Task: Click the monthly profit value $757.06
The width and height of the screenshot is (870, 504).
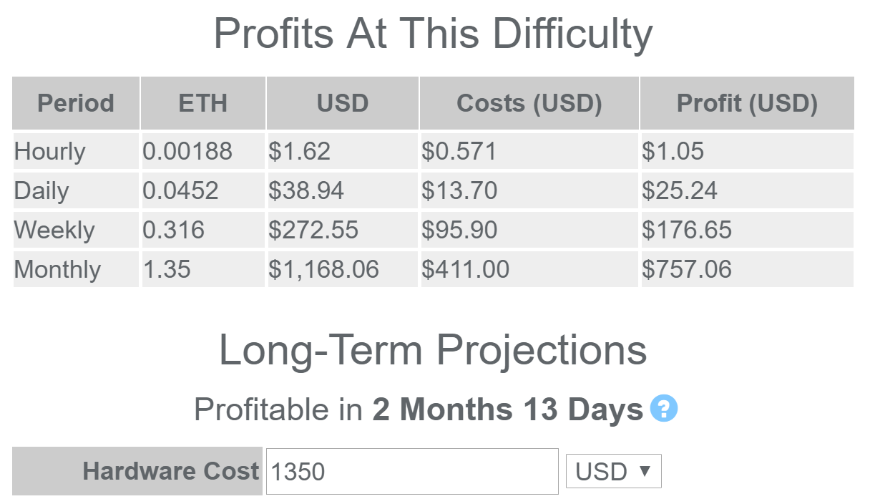Action: pyautogui.click(x=687, y=269)
